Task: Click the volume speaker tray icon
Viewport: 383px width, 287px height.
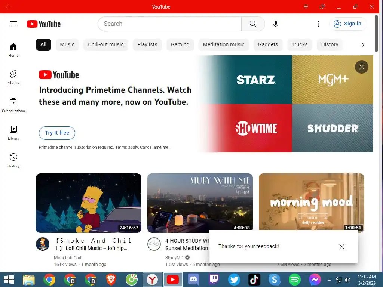Action: [x=347, y=280]
